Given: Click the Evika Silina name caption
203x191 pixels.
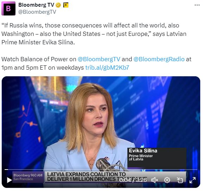Looking at the screenshot, I should (143, 151).
